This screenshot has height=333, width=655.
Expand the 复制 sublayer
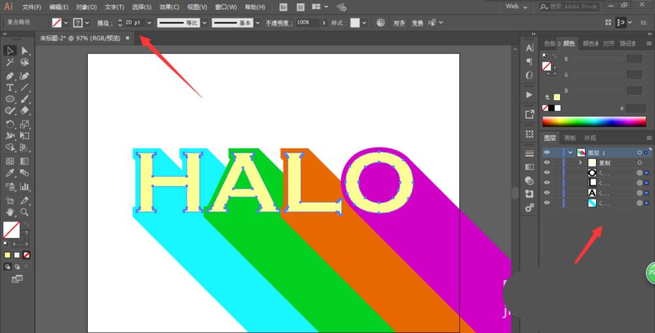[x=580, y=163]
